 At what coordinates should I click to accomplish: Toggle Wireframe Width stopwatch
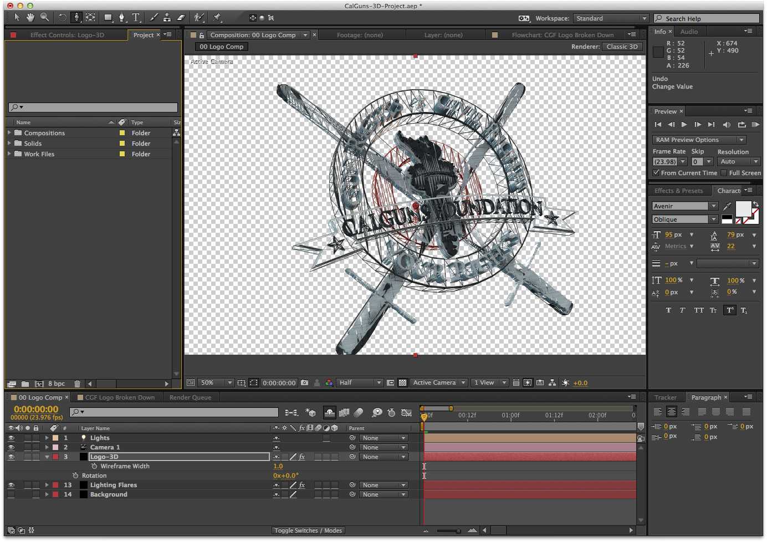point(94,466)
